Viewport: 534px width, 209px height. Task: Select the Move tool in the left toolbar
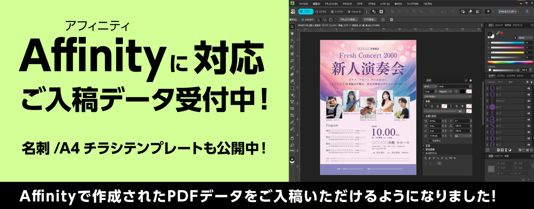coord(292,26)
